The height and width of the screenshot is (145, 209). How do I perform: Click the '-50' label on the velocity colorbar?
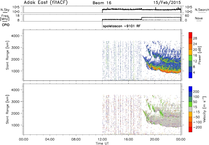[x=196, y=117]
